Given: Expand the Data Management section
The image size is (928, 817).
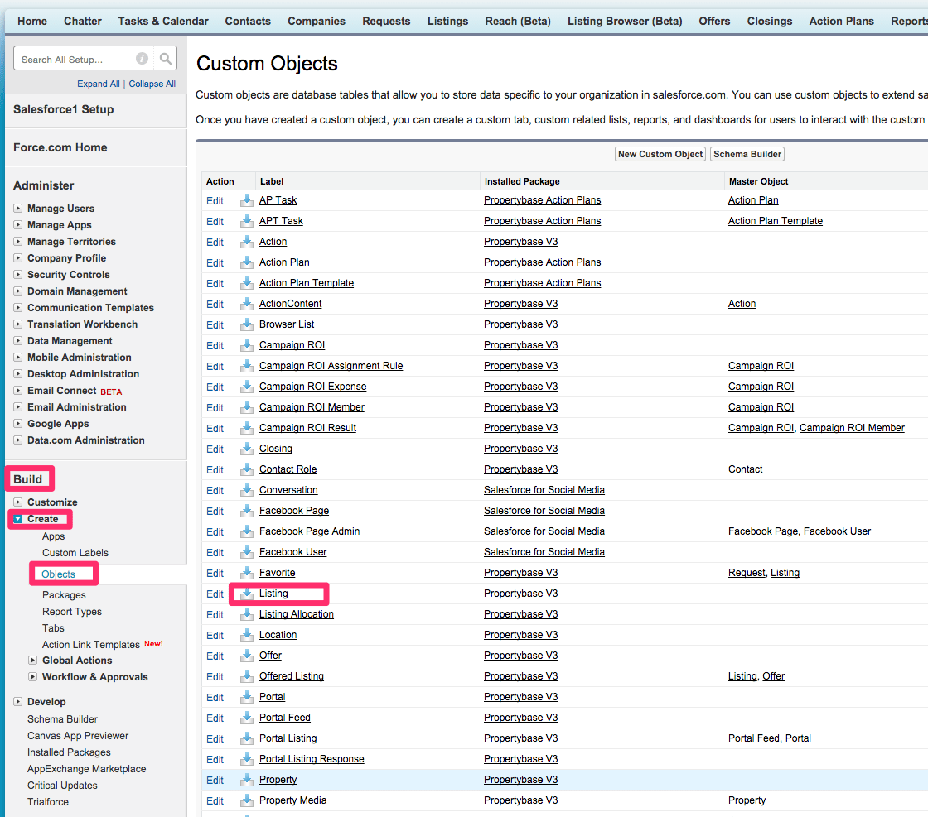Looking at the screenshot, I should (x=20, y=340).
